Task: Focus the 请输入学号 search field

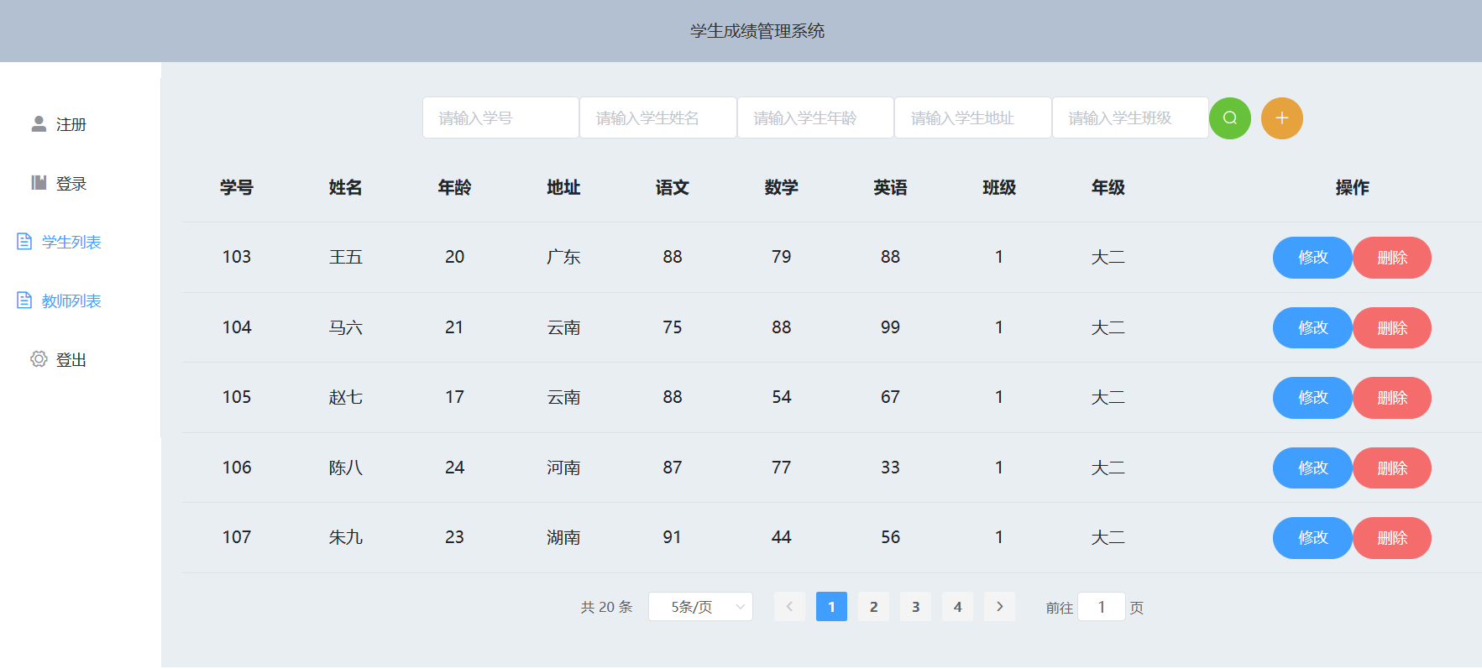Action: click(x=500, y=118)
